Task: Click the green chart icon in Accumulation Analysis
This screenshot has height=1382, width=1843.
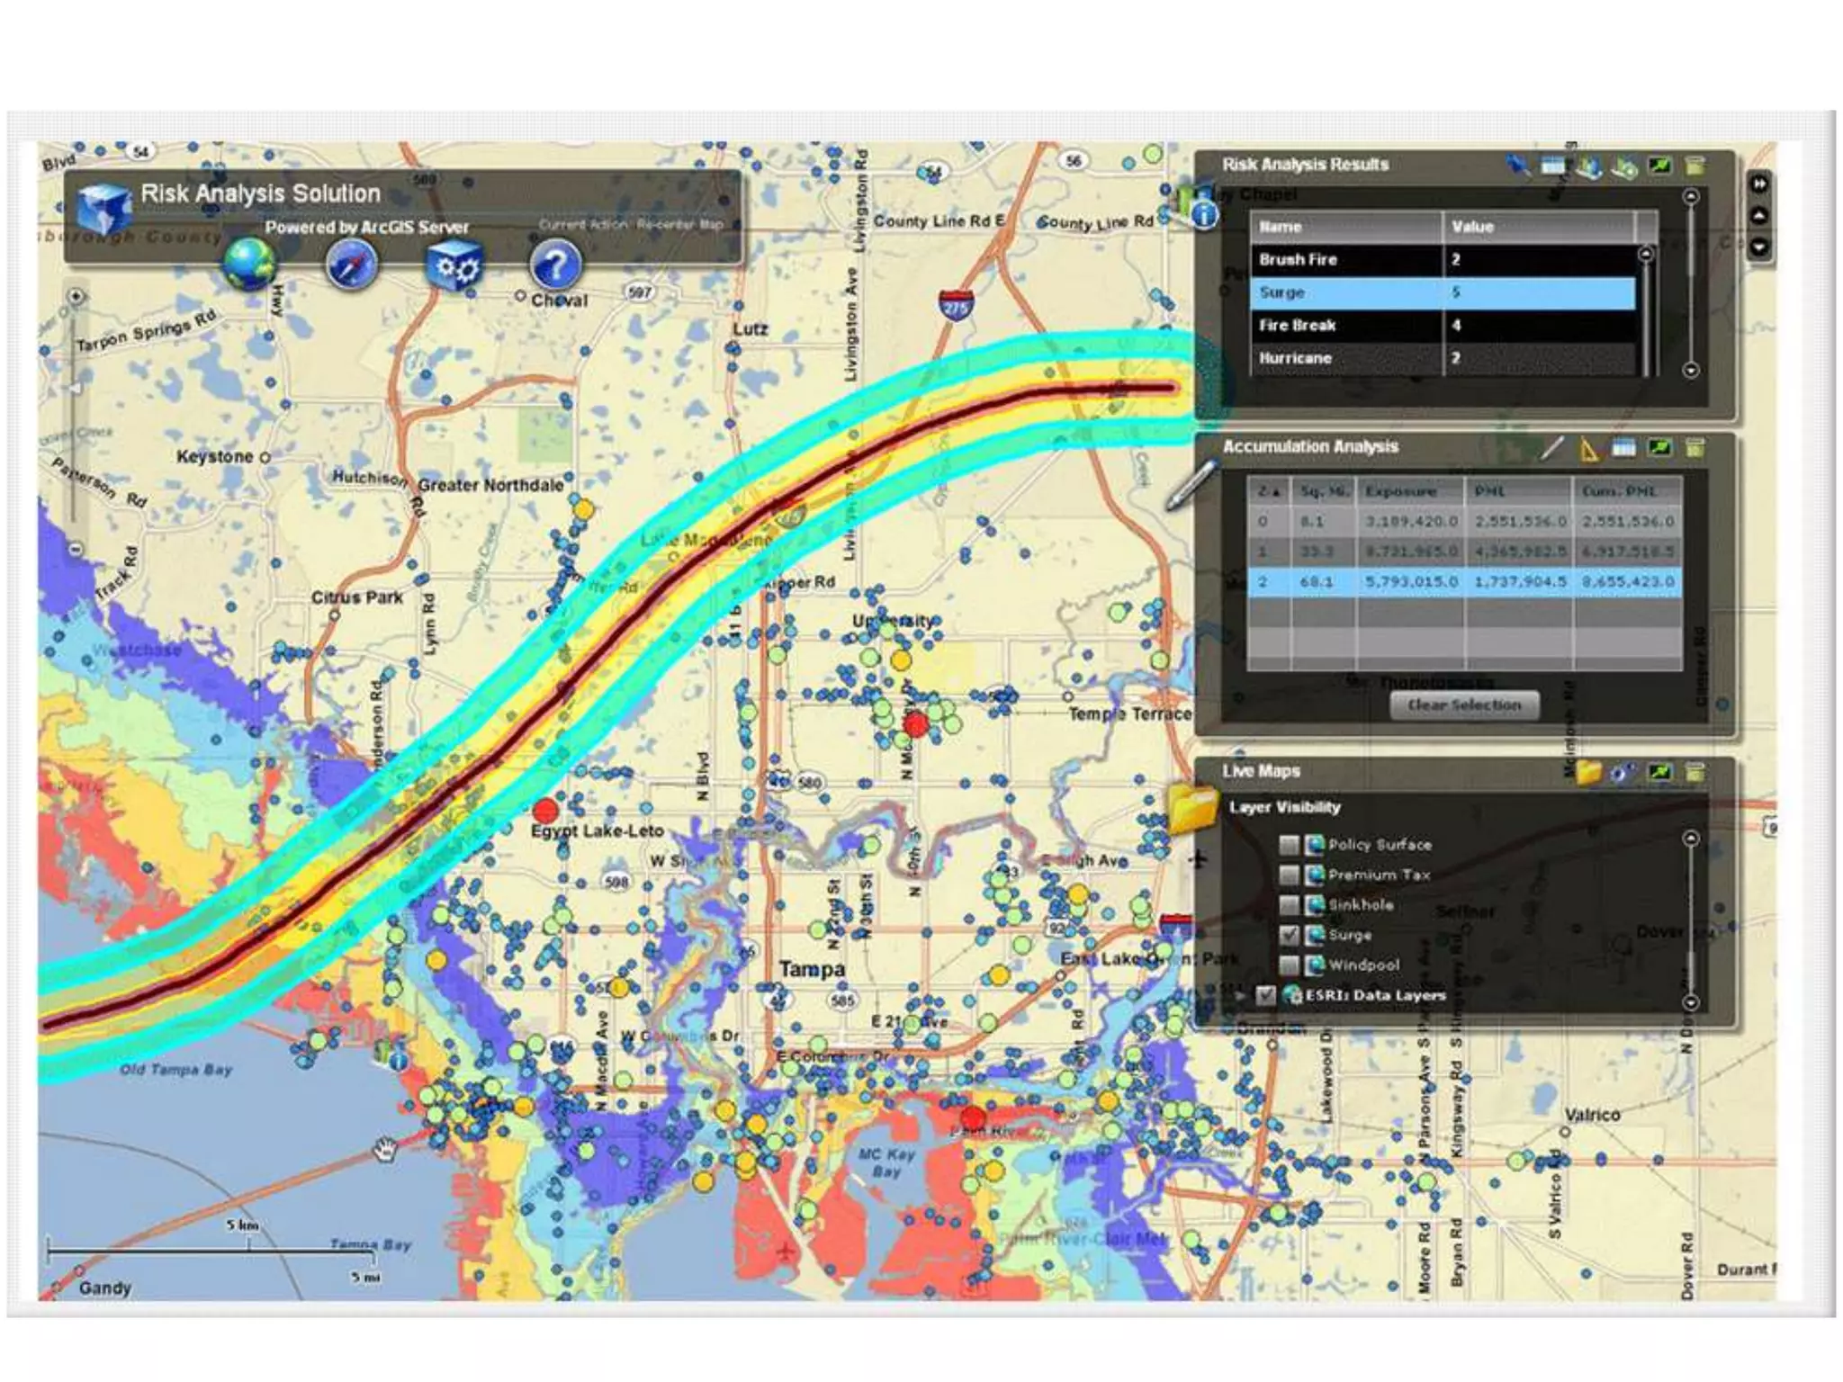Action: pos(1659,448)
